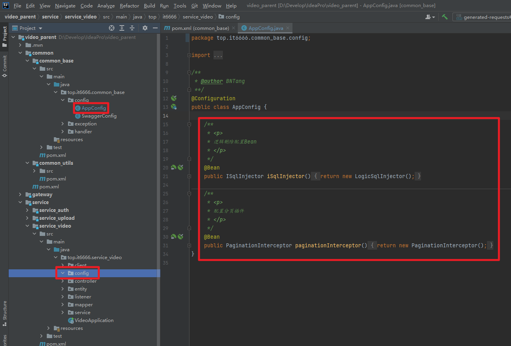The image size is (511, 346).
Task: Open the Tools menu
Action: tap(180, 6)
